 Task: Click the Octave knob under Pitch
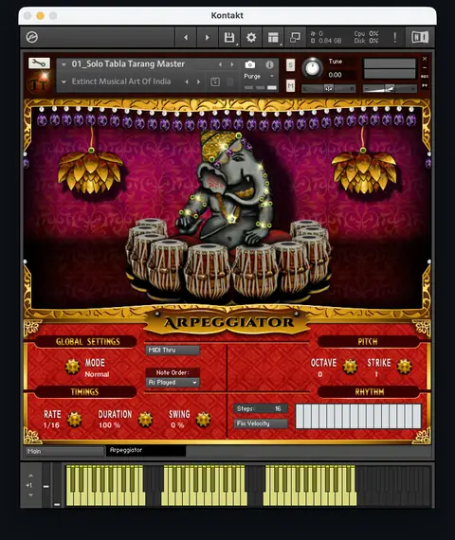(350, 367)
